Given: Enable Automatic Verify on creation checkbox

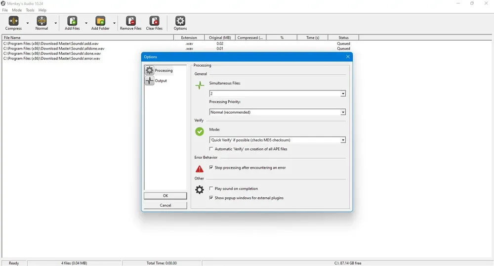Looking at the screenshot, I should [x=211, y=149].
